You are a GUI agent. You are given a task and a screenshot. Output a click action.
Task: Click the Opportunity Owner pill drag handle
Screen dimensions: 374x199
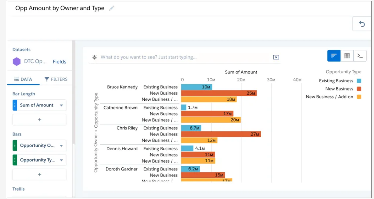point(15,146)
